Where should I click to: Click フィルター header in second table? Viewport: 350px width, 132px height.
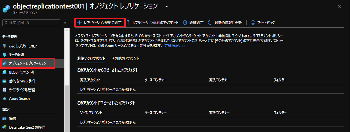tap(280, 113)
